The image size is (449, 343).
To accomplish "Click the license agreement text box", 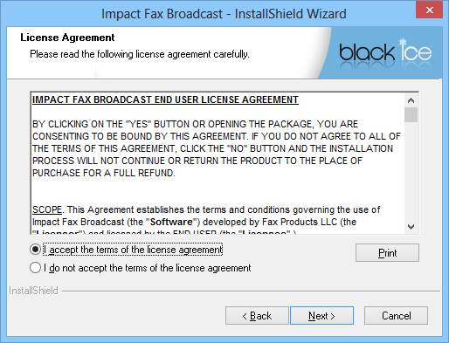I will tap(218, 163).
